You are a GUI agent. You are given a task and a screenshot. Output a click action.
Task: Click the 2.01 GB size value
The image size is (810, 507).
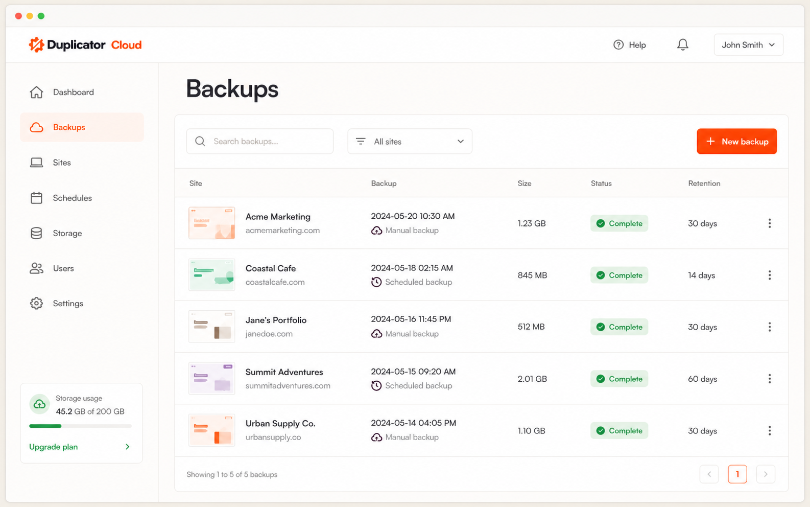532,379
